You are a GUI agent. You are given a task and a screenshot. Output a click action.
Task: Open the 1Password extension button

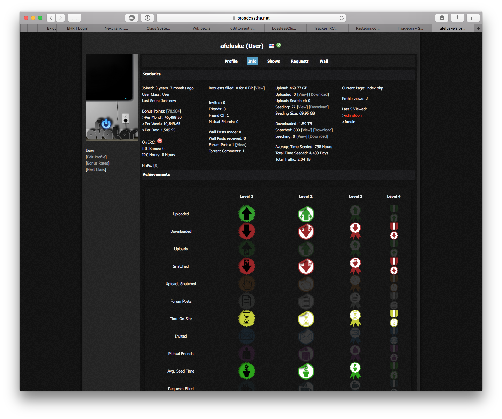148,18
